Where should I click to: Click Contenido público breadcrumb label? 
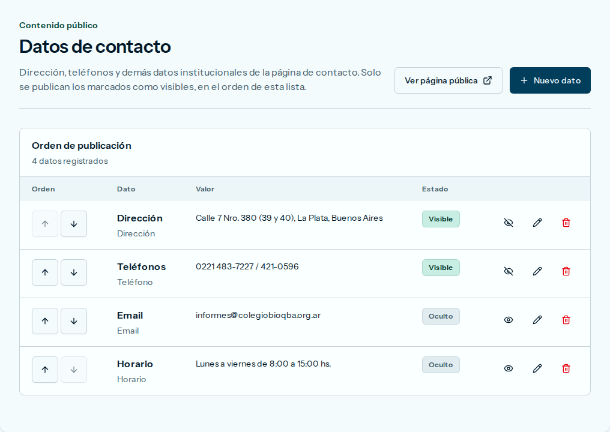[58, 25]
